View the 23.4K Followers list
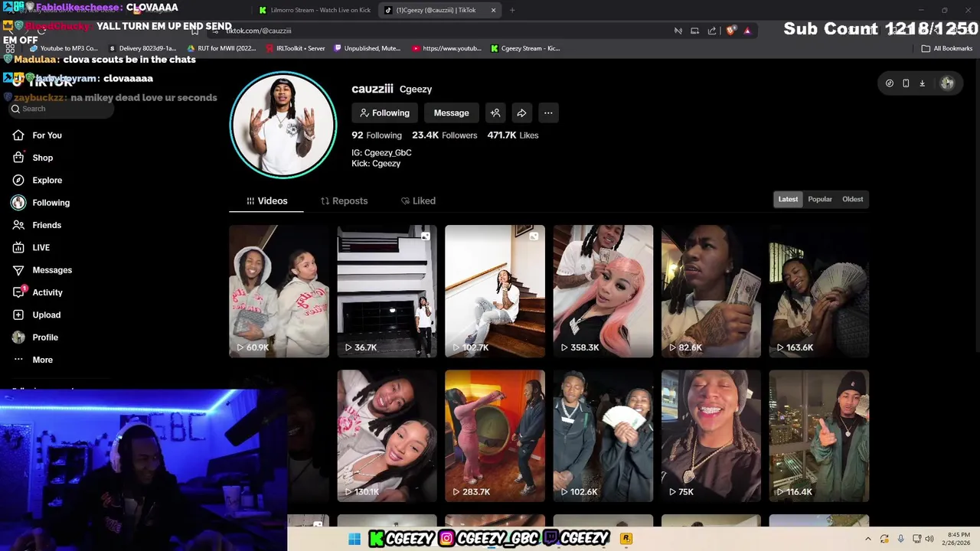 click(444, 135)
